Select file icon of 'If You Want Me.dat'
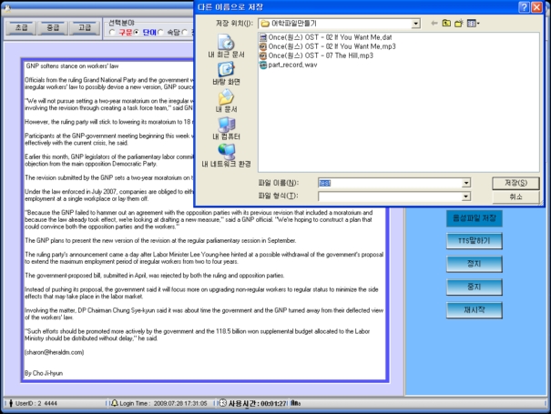The width and height of the screenshot is (551, 414). 263,37
